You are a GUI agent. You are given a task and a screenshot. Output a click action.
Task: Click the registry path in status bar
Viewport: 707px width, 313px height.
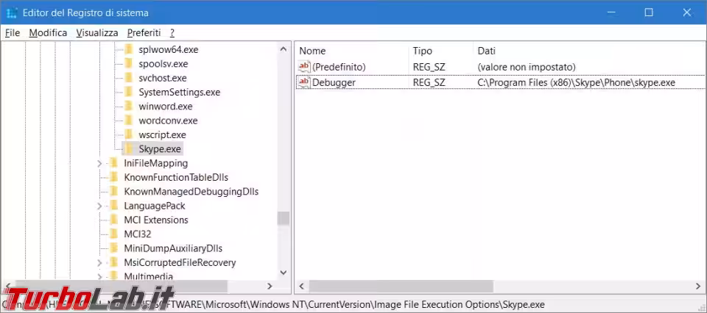pyautogui.click(x=272, y=304)
